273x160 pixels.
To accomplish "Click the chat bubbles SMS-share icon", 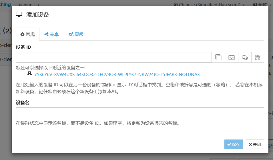I will [x=245, y=57].
